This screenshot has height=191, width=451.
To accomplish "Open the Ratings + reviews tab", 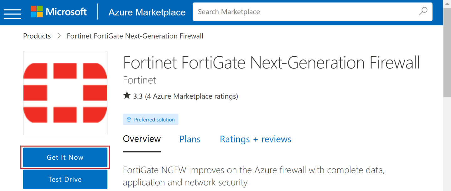I will point(256,139).
